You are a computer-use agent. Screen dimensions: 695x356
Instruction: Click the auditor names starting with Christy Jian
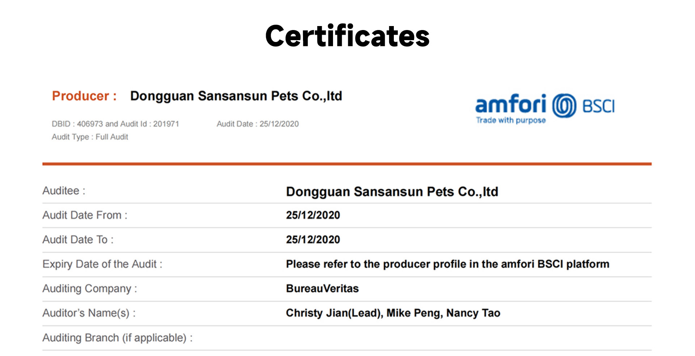[393, 313]
